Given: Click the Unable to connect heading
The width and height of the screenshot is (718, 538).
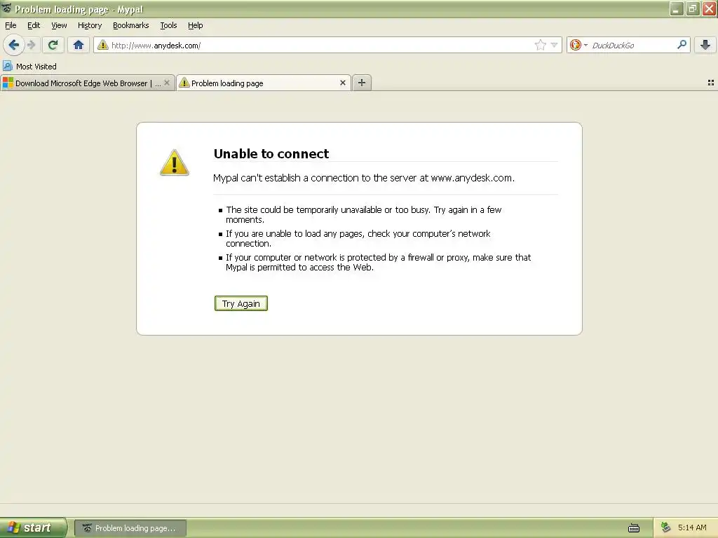Looking at the screenshot, I should tap(271, 153).
